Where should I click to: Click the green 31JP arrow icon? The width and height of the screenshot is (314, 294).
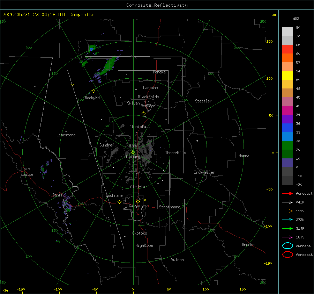[x=287, y=228]
